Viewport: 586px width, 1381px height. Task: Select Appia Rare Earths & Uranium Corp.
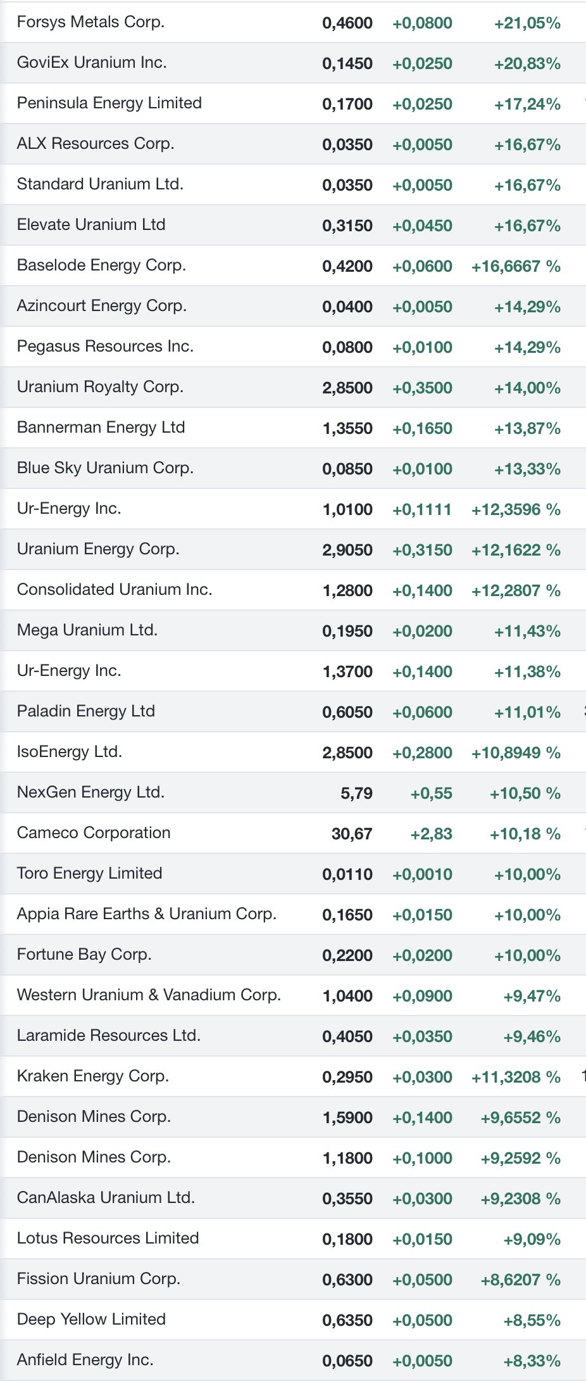coord(146,914)
